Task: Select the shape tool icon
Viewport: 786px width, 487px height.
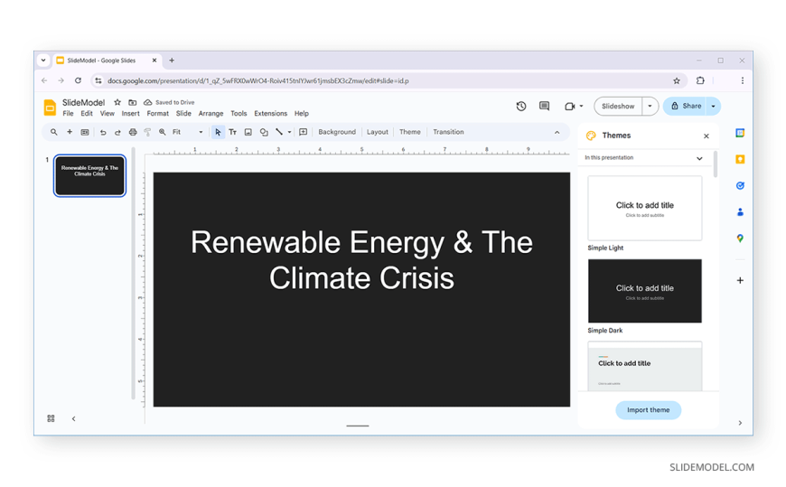Action: pos(264,133)
